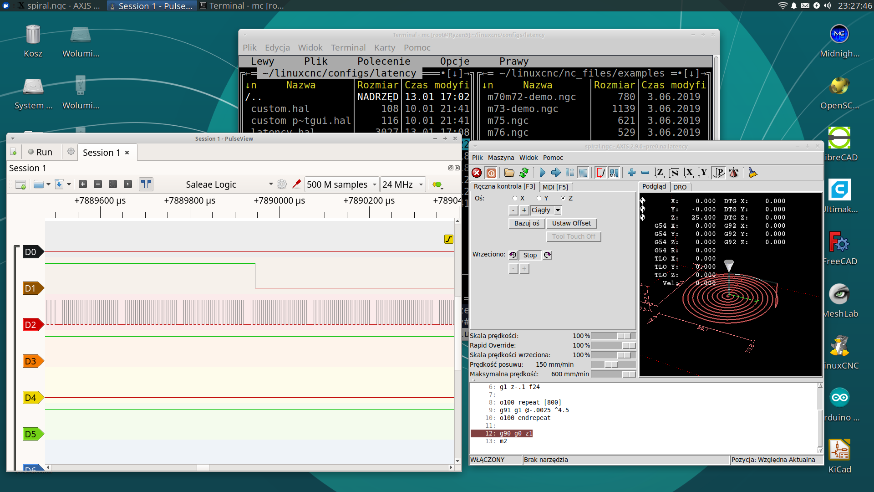Click the save session icon in PulseView
874x492 pixels.
[59, 184]
